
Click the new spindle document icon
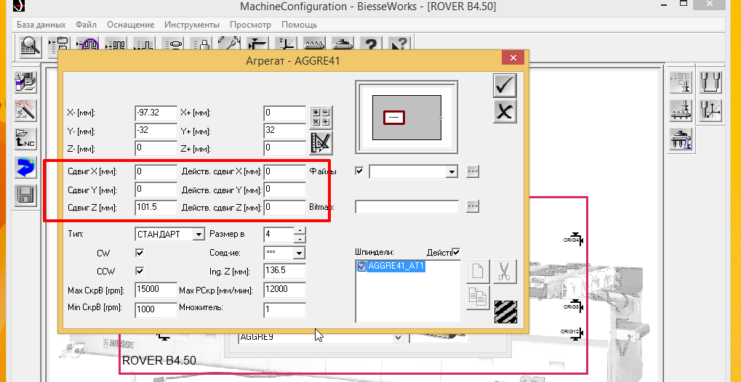point(478,272)
